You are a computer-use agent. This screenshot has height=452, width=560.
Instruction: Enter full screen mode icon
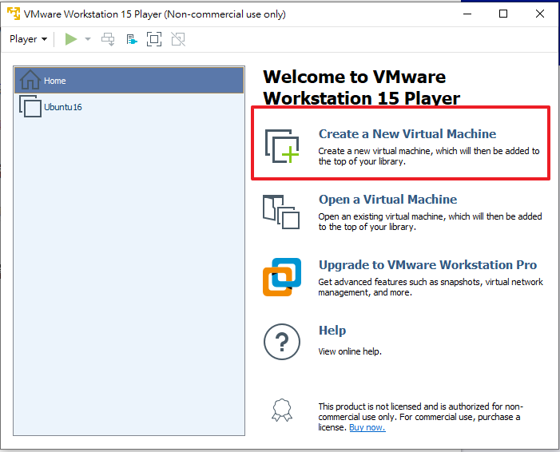point(154,39)
